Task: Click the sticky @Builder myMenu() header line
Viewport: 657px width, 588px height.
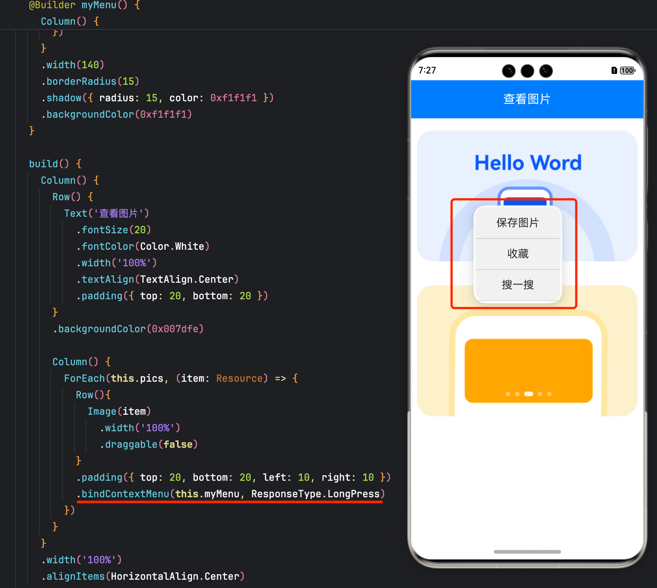Action: tap(84, 5)
